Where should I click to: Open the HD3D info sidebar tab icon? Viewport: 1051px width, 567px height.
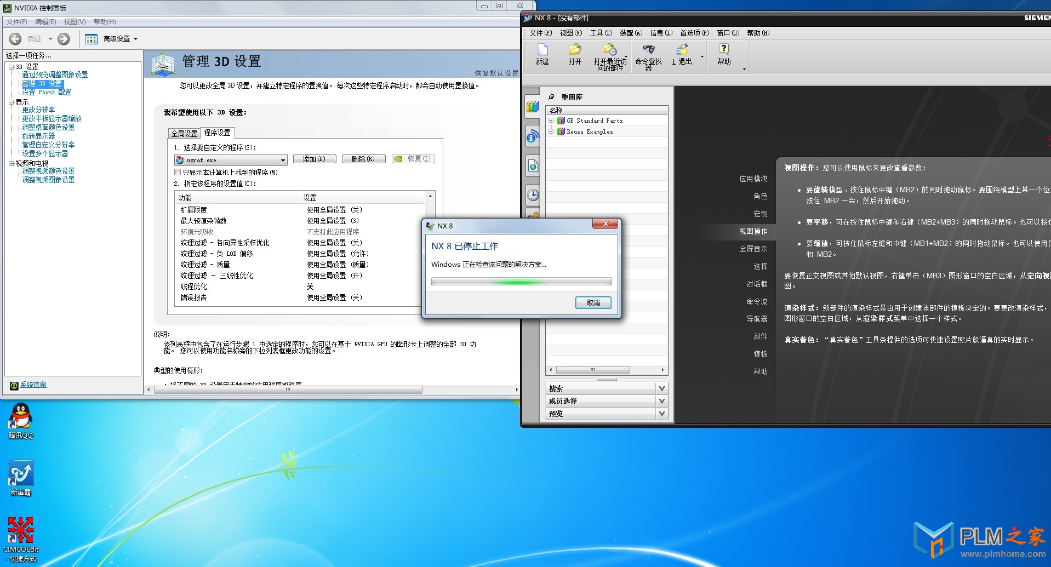[x=533, y=136]
